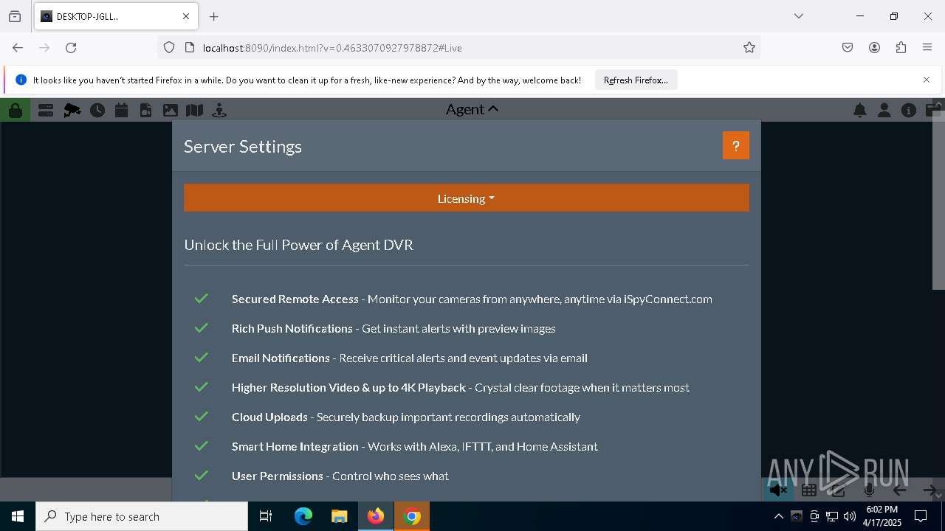List all tabs using Firefox chevron
The image size is (945, 531).
click(x=798, y=16)
